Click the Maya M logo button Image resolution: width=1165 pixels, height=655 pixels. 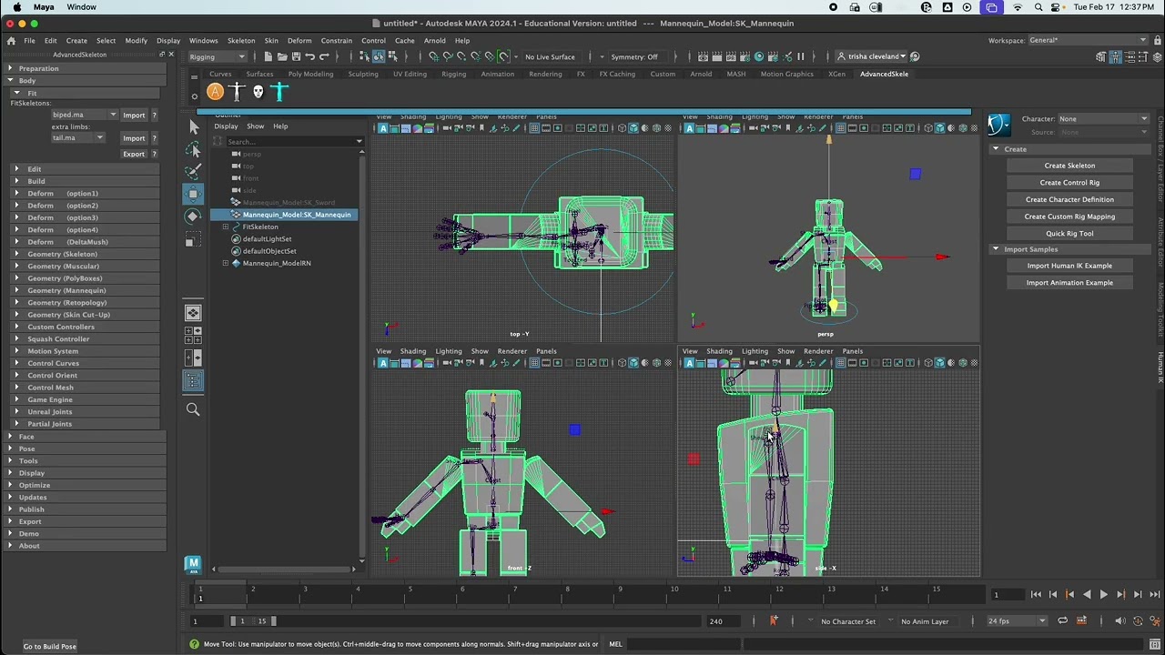(x=192, y=565)
